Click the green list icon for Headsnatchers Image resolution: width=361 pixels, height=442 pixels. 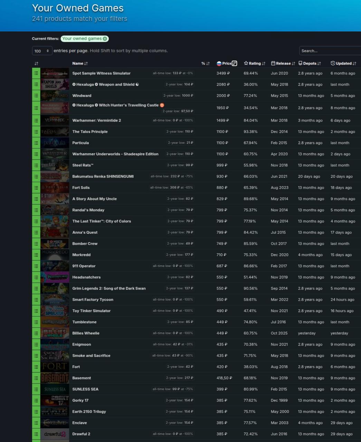click(36, 277)
